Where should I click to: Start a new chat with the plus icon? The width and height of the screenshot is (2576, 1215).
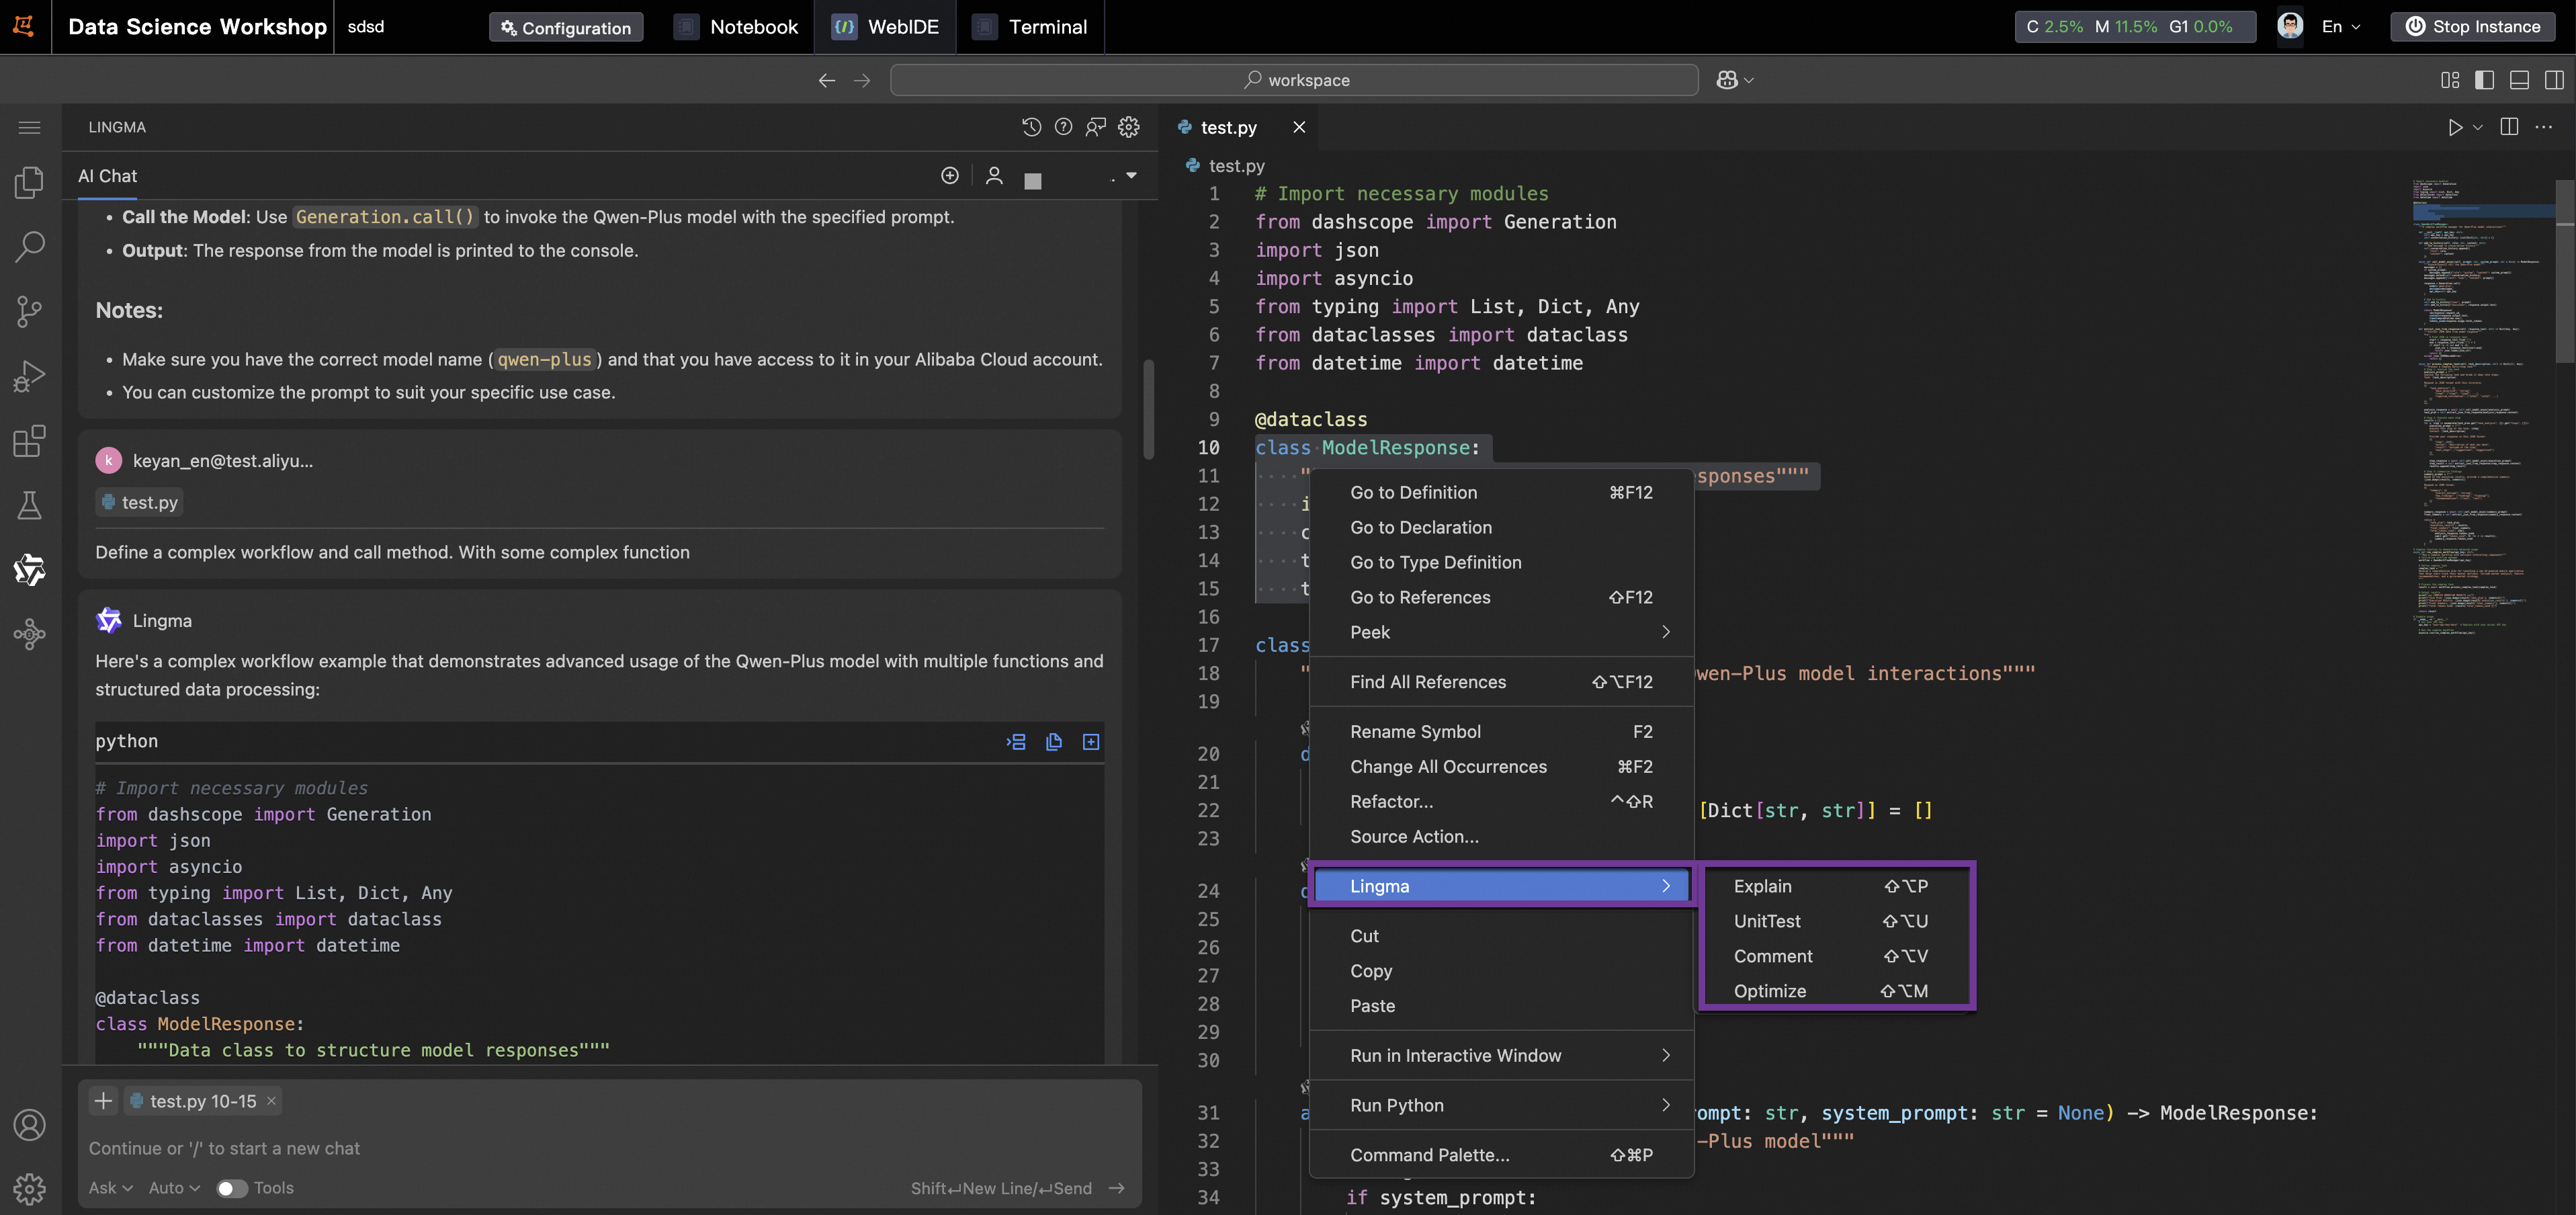[949, 175]
